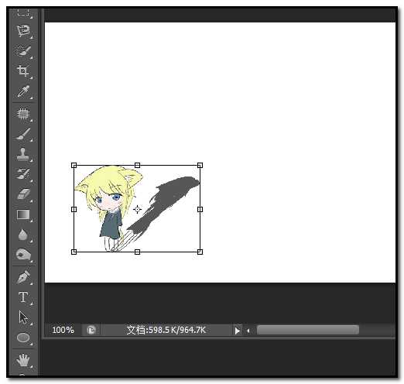Click the horizontal scrollbar left arrow
The width and height of the screenshot is (404, 384).
[x=248, y=331]
